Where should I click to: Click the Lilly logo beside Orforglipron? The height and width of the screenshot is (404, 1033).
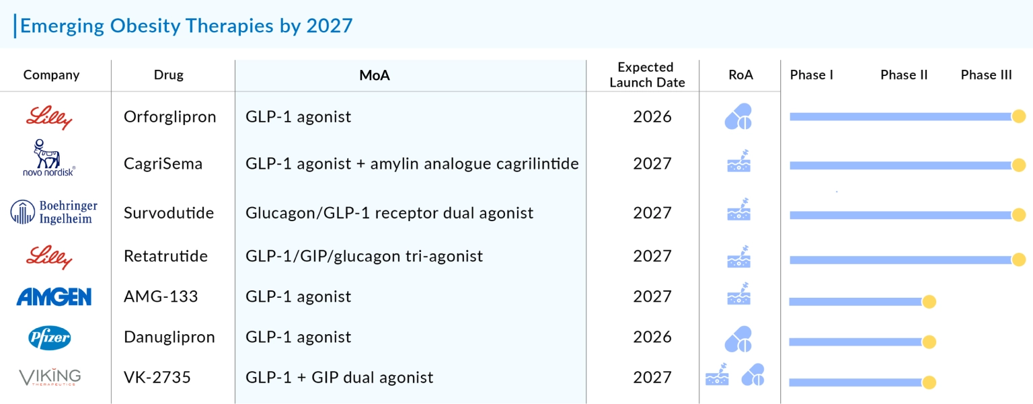pyautogui.click(x=49, y=118)
